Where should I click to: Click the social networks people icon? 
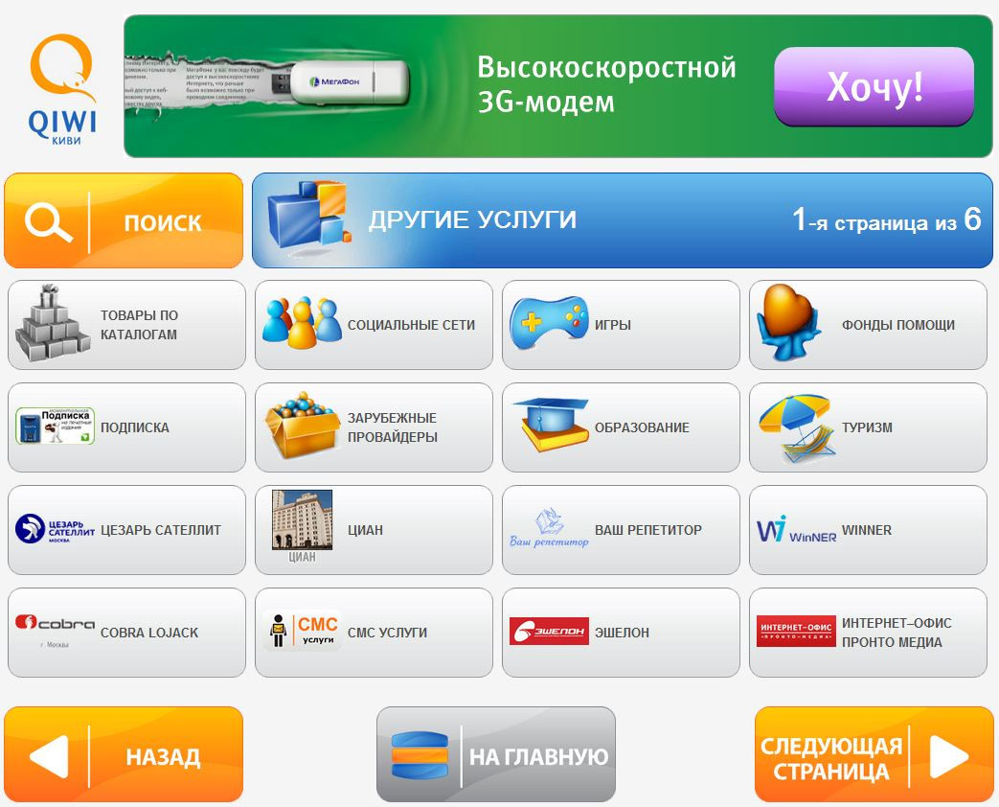302,321
